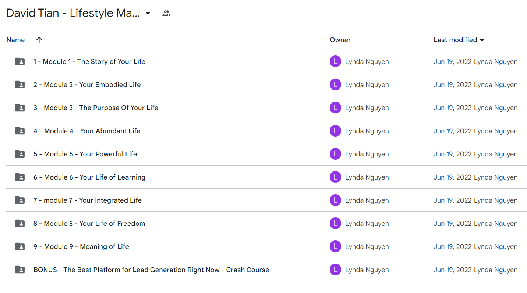The width and height of the screenshot is (527, 293).
Task: Click the shared folder icon for Module 4
Action: (20, 131)
